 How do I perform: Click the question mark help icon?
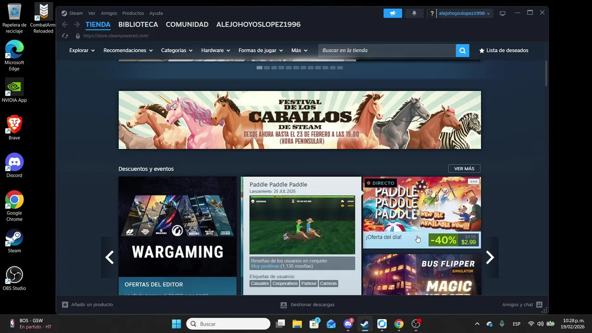pos(432,13)
